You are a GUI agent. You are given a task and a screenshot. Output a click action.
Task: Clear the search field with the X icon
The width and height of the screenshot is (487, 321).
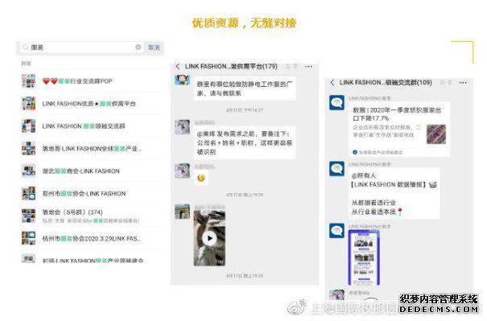138,47
